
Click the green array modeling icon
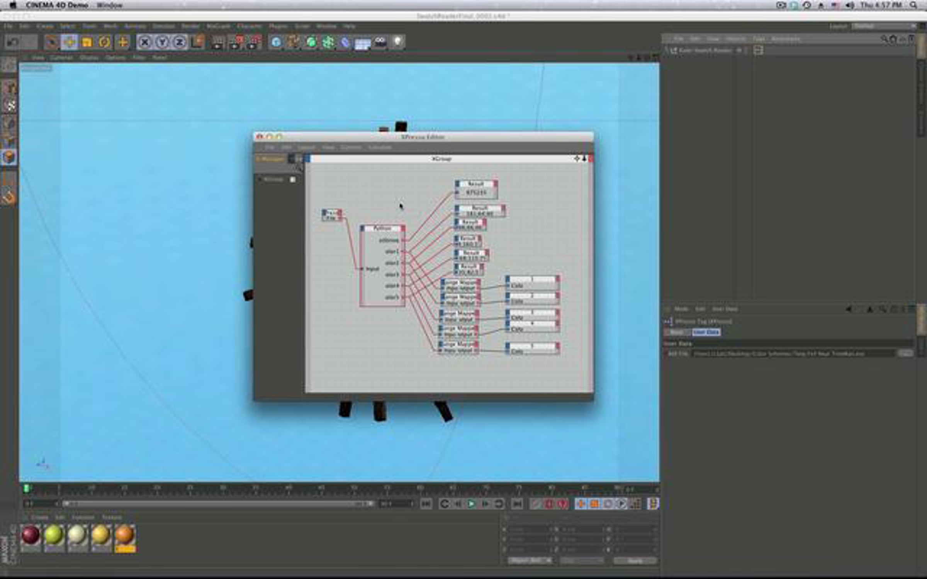pos(328,42)
